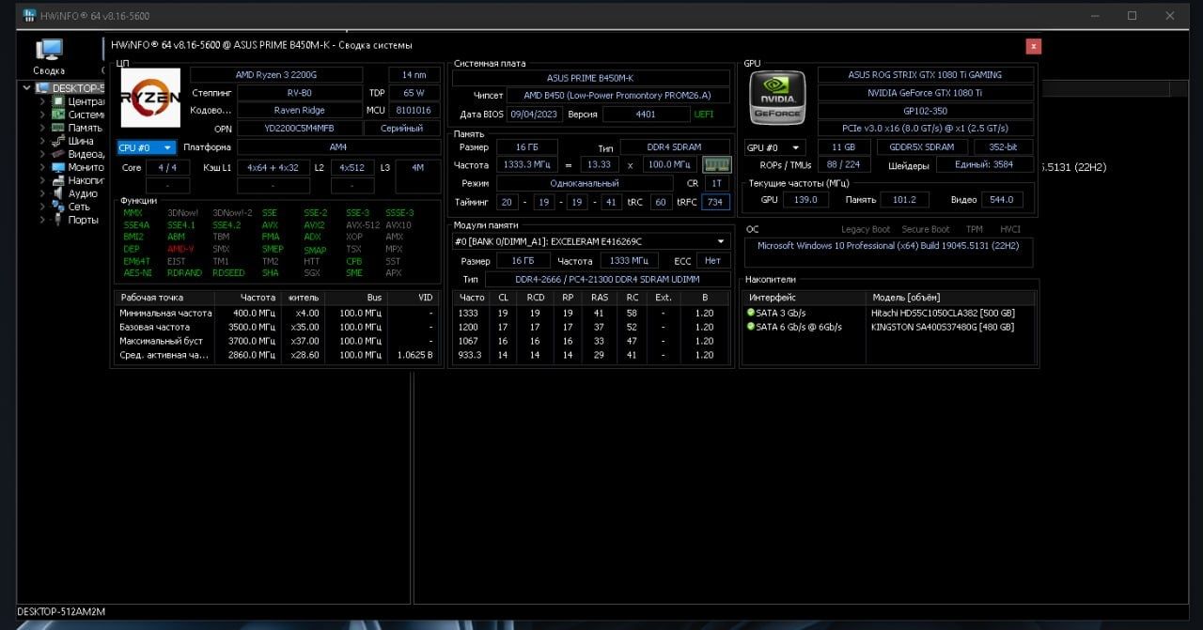Click the Raven Ridge codename field
Image resolution: width=1203 pixels, height=630 pixels.
[x=300, y=111]
